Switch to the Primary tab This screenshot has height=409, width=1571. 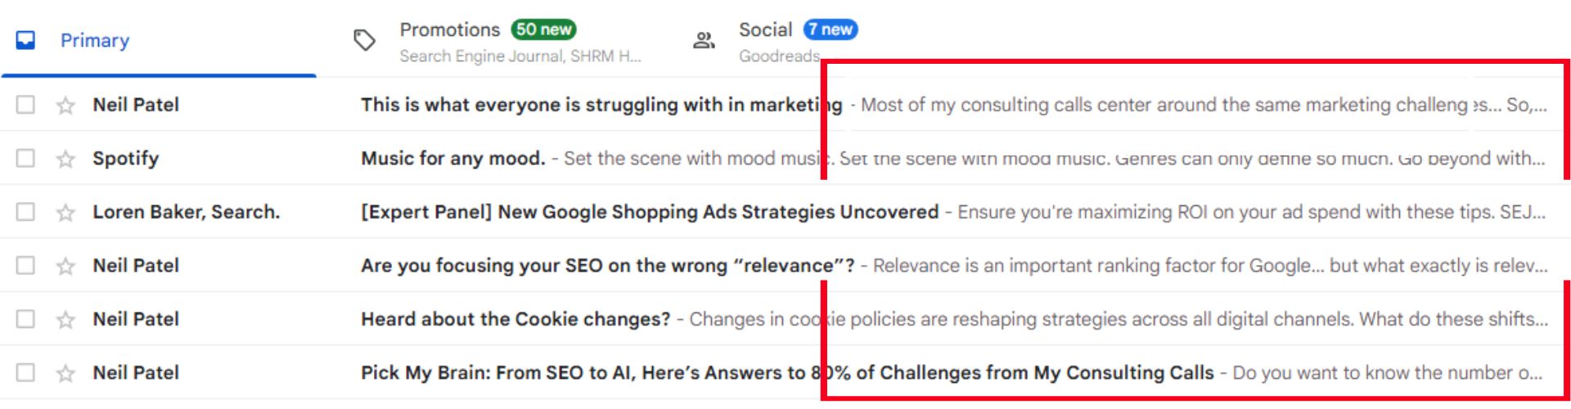click(x=159, y=41)
